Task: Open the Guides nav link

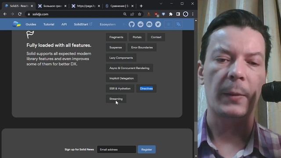Action: (31, 25)
